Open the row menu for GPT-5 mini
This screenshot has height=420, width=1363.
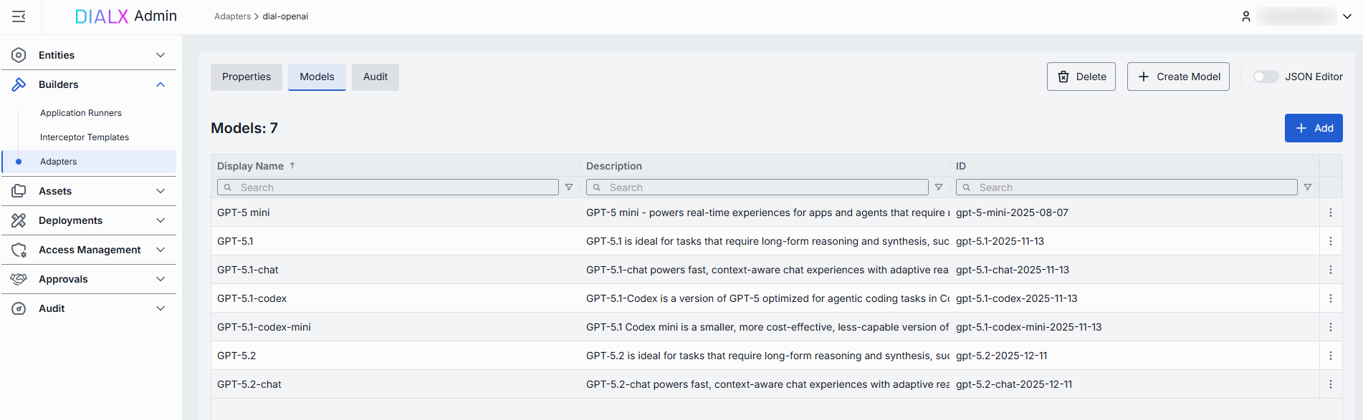coord(1330,213)
